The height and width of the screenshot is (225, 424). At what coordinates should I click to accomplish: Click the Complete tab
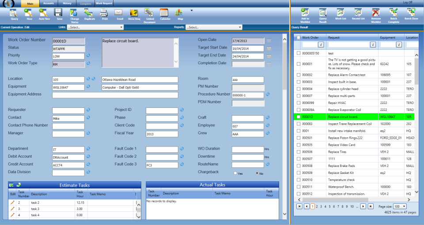tap(85, 4)
